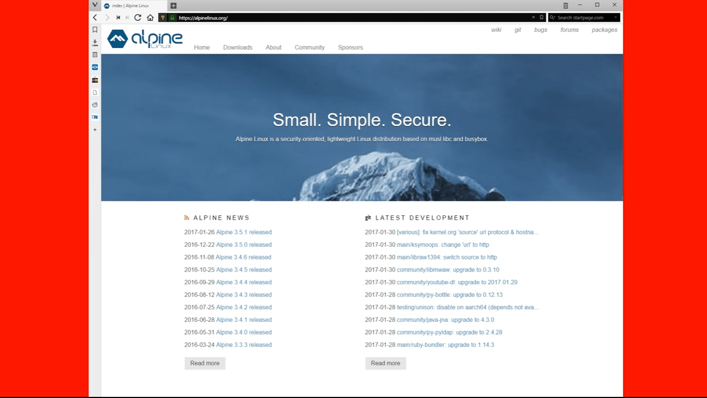The height and width of the screenshot is (398, 707).
Task: Click the back navigation arrow
Action: 95,17
